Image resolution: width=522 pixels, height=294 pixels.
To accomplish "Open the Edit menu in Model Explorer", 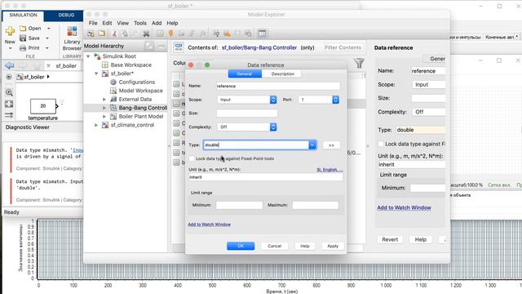I will (107, 23).
